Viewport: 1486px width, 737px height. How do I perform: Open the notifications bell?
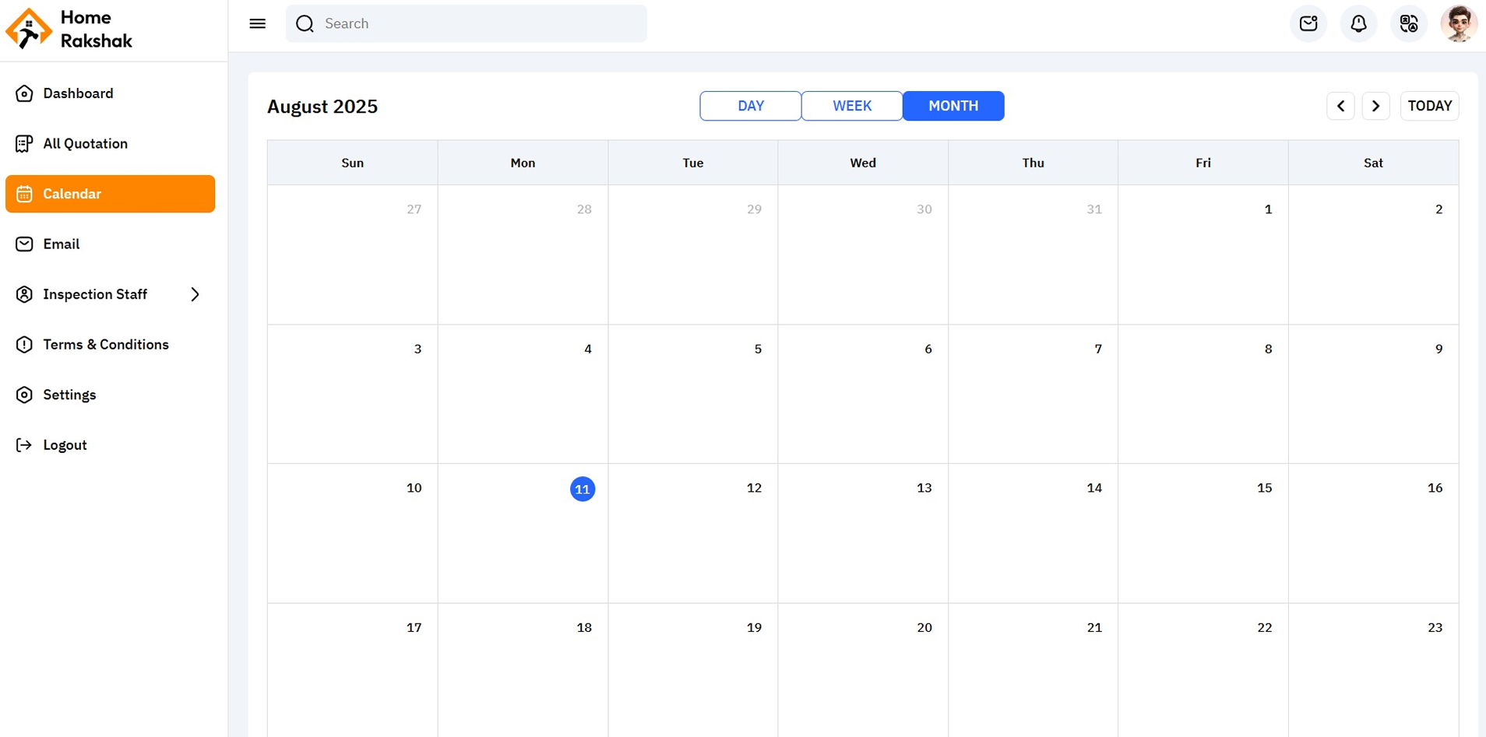coord(1358,23)
